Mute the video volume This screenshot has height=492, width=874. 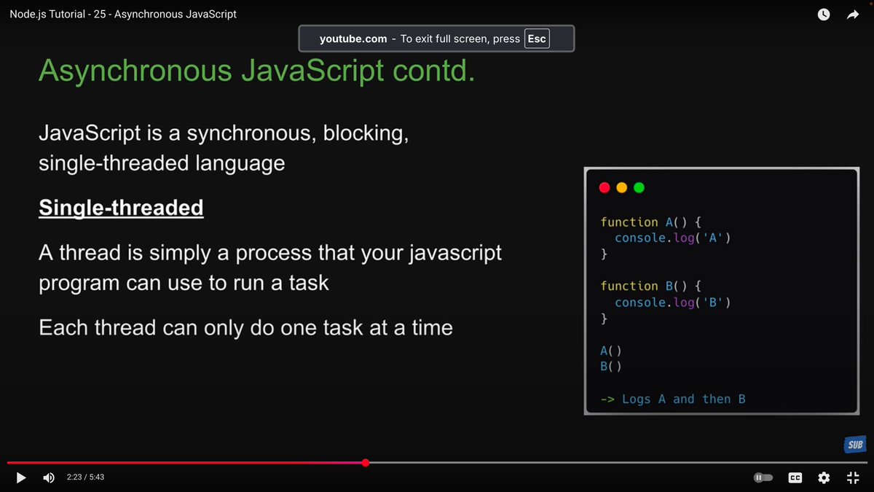(49, 477)
